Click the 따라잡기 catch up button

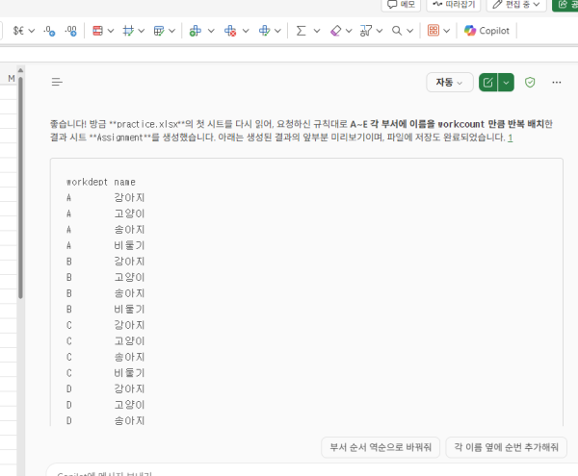454,5
